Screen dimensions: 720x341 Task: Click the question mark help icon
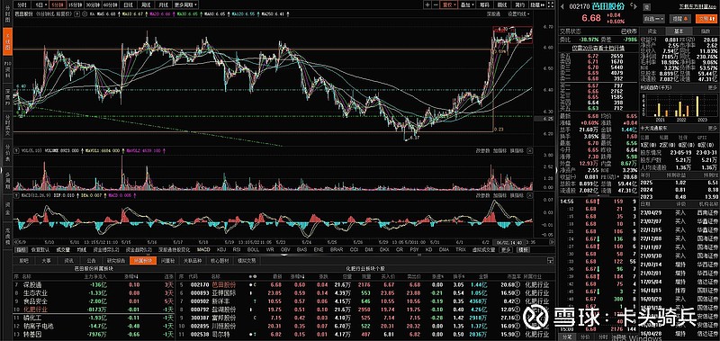coord(76,13)
